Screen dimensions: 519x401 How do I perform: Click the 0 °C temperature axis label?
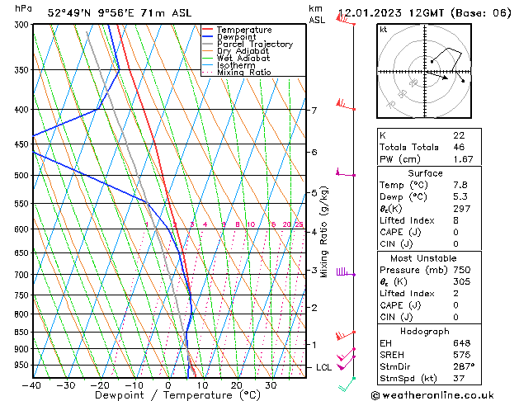[x=168, y=385]
